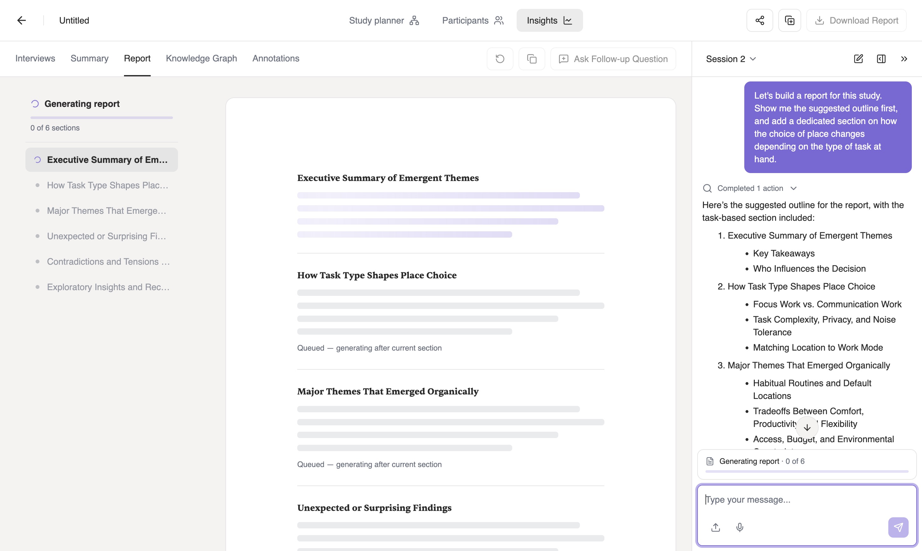The image size is (922, 551).
Task: Select Major Themes That Emerged outline item
Action: click(x=102, y=211)
